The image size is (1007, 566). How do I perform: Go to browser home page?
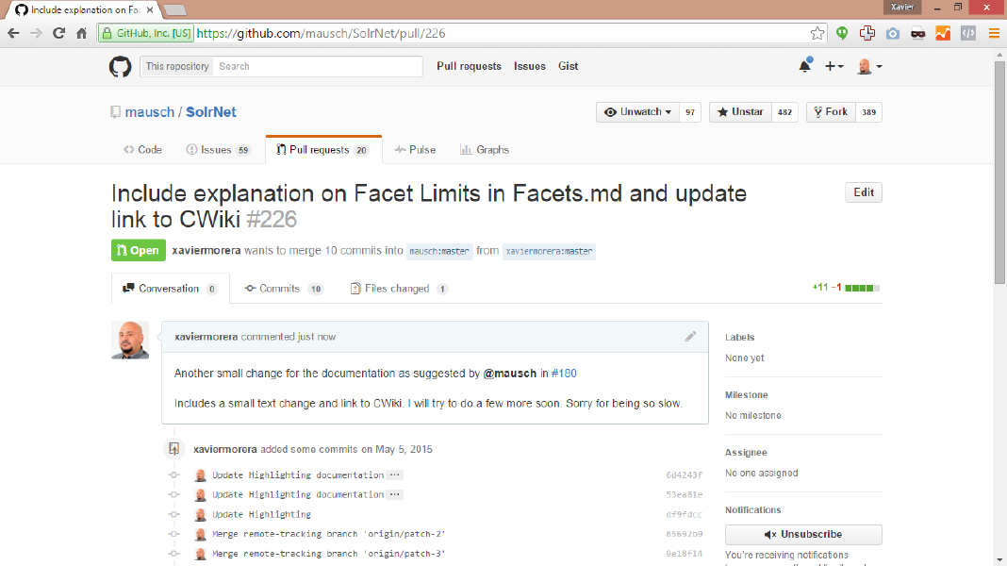pyautogui.click(x=82, y=33)
